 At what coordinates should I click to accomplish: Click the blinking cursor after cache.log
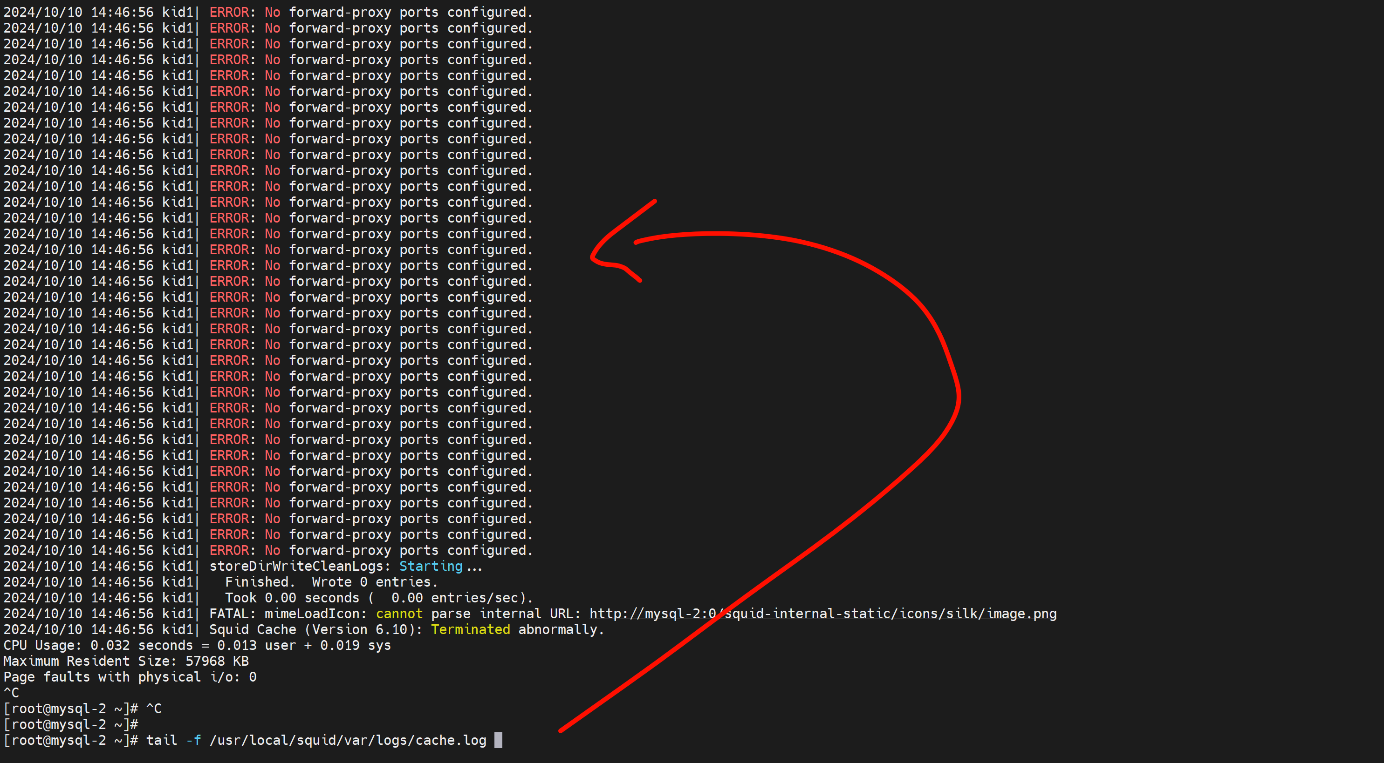click(498, 741)
